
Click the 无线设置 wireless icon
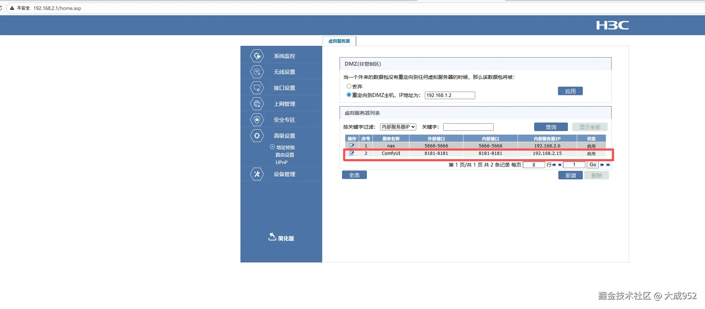pyautogui.click(x=257, y=72)
